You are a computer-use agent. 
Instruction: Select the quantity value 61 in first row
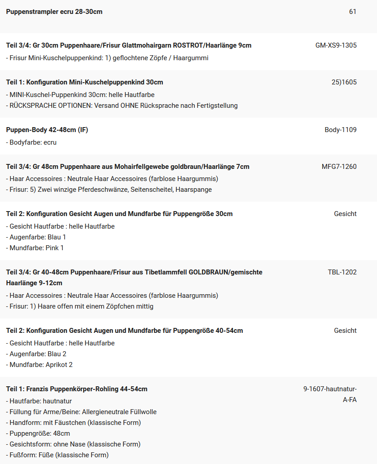(352, 12)
